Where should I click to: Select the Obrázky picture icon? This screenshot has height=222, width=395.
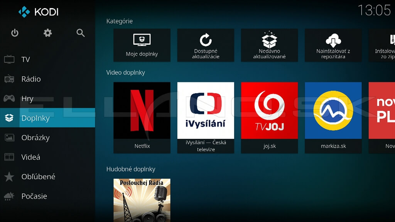9,138
